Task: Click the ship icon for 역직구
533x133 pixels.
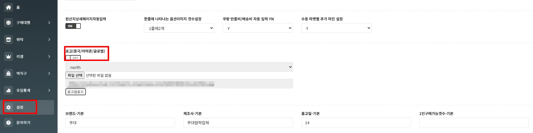Action: pyautogui.click(x=9, y=73)
